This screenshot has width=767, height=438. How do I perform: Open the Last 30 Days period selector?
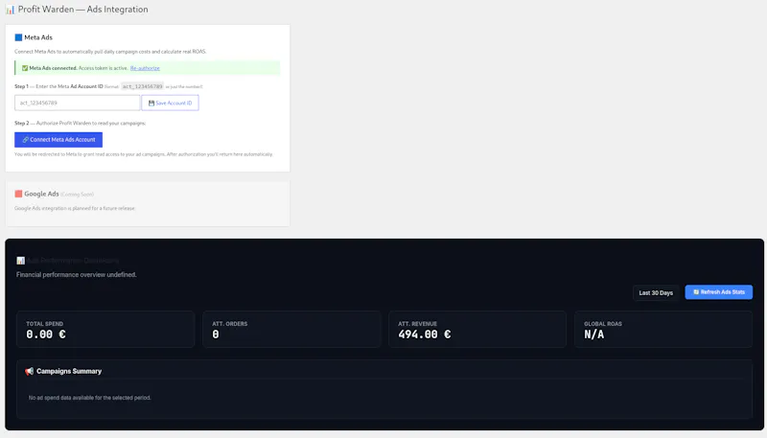[656, 293]
